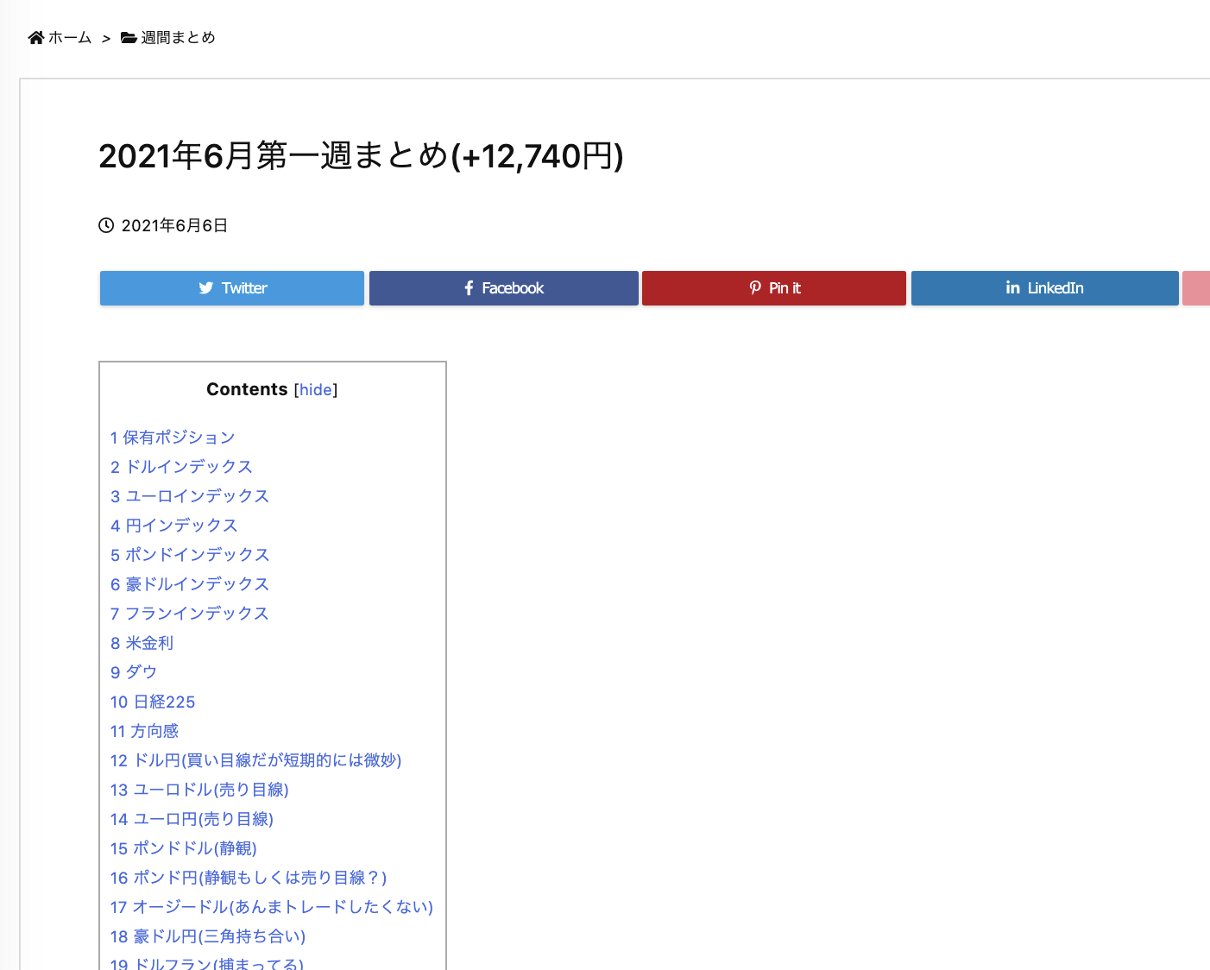
Task: Click the Pinterest pin icon
Action: [755, 288]
